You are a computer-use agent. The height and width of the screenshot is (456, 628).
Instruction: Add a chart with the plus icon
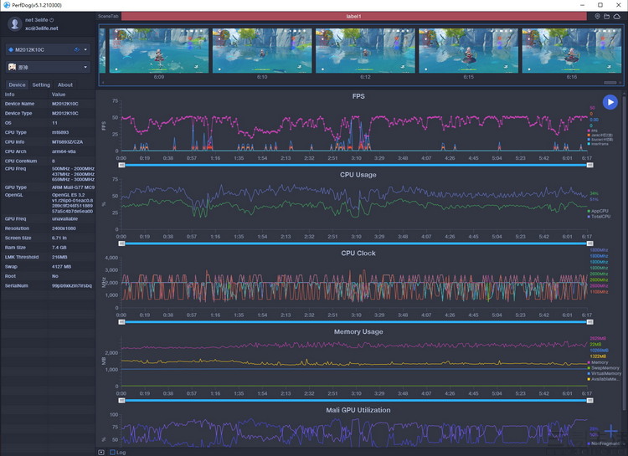(610, 431)
